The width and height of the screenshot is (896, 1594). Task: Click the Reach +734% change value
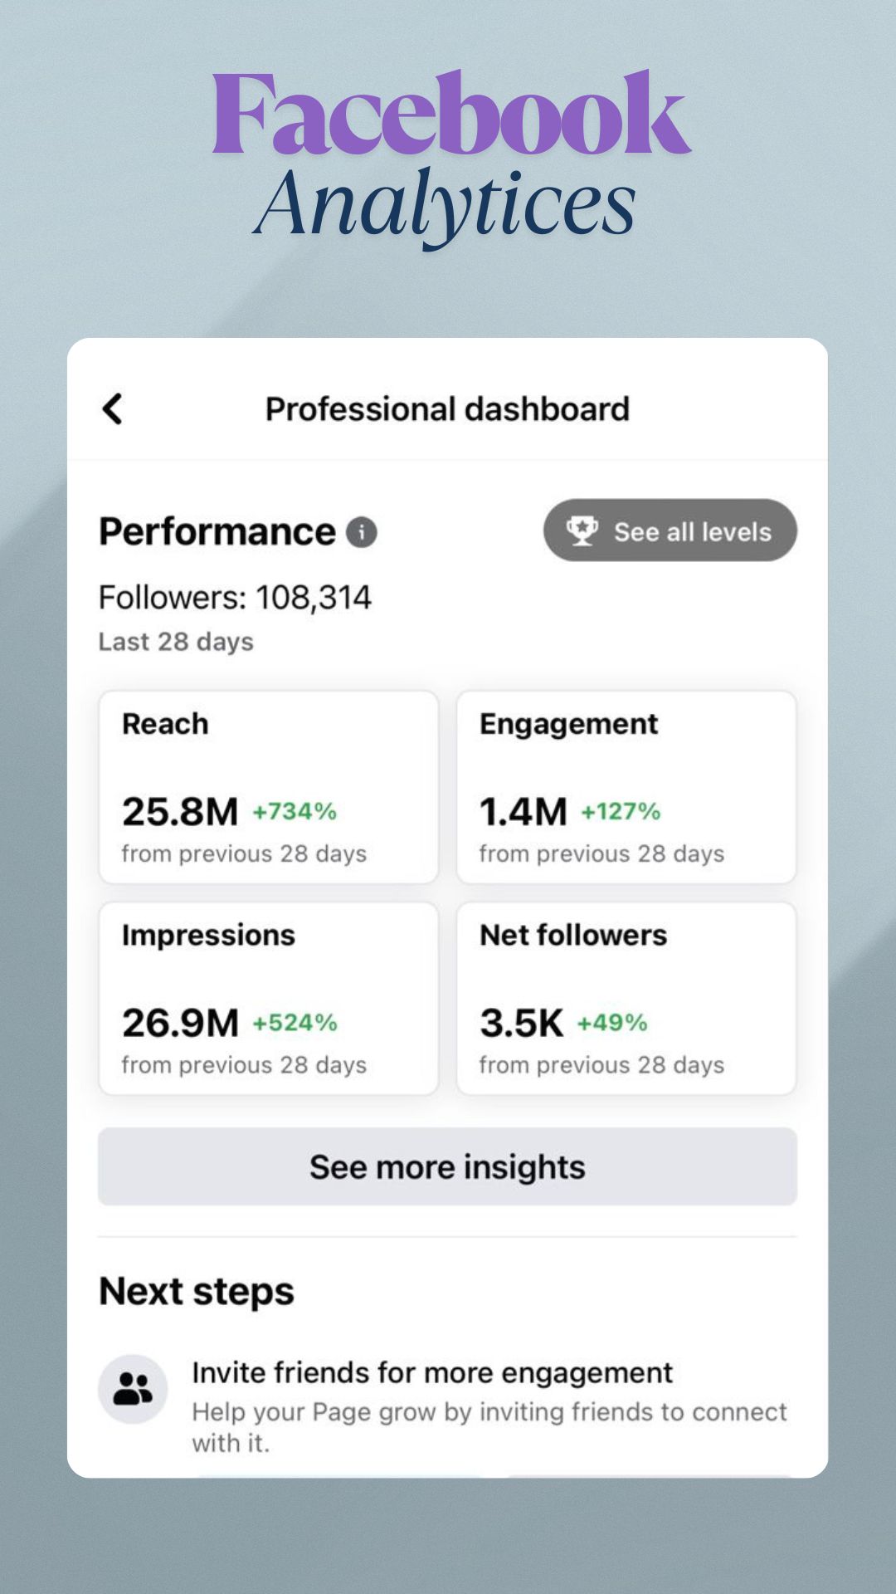(x=295, y=811)
